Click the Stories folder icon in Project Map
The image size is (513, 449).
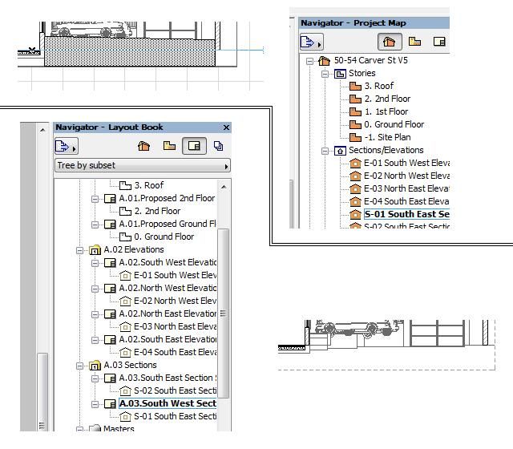340,74
